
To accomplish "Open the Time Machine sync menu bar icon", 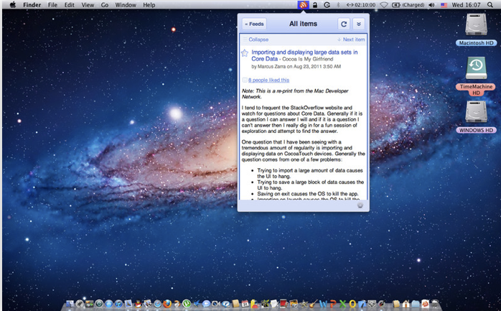I will point(327,5).
